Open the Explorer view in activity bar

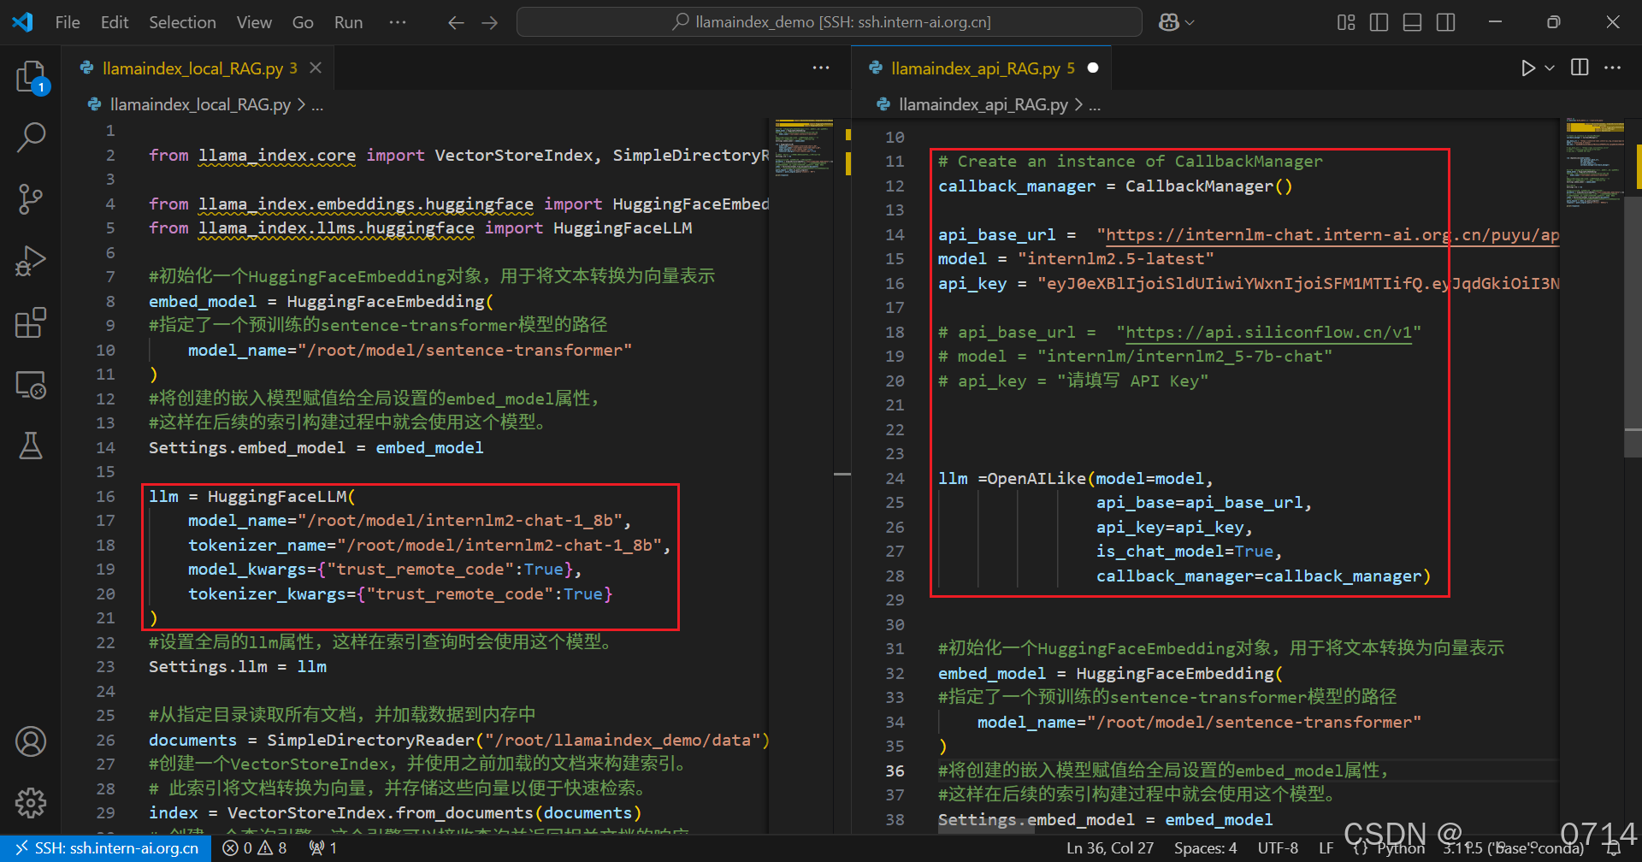[x=31, y=77]
